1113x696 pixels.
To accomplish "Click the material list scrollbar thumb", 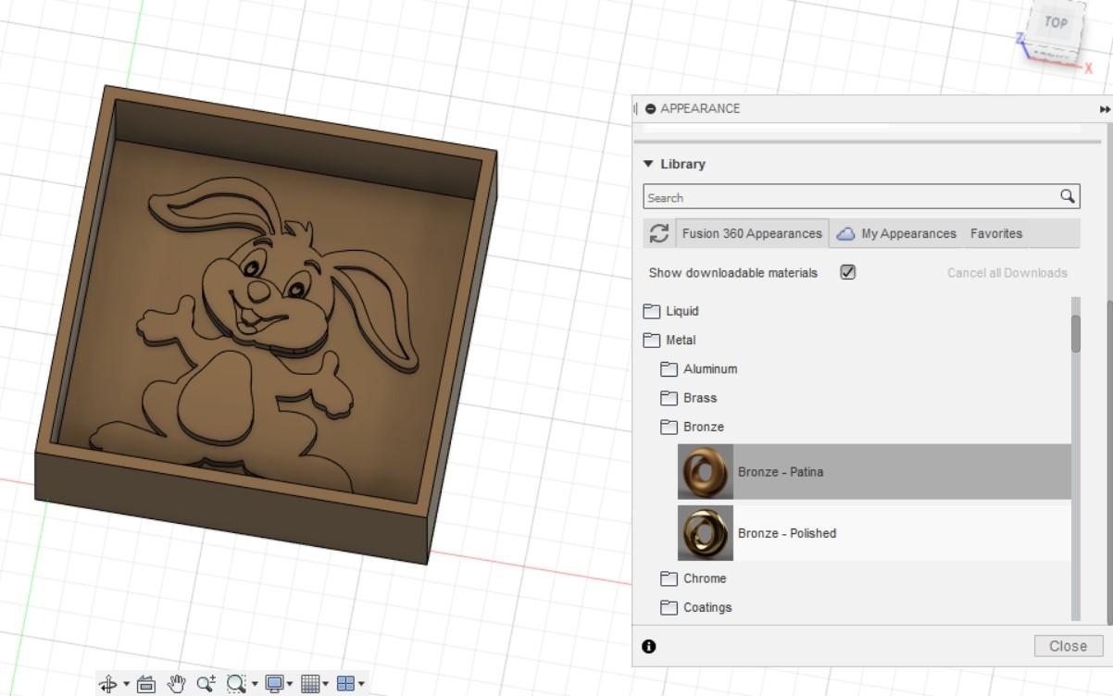I will pyautogui.click(x=1076, y=333).
